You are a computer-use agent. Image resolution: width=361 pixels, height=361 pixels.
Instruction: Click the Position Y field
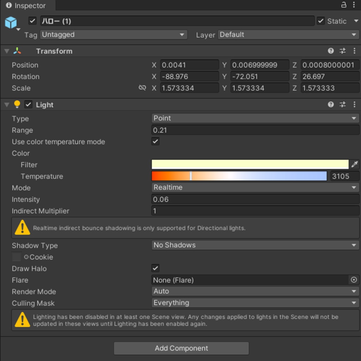pos(260,65)
